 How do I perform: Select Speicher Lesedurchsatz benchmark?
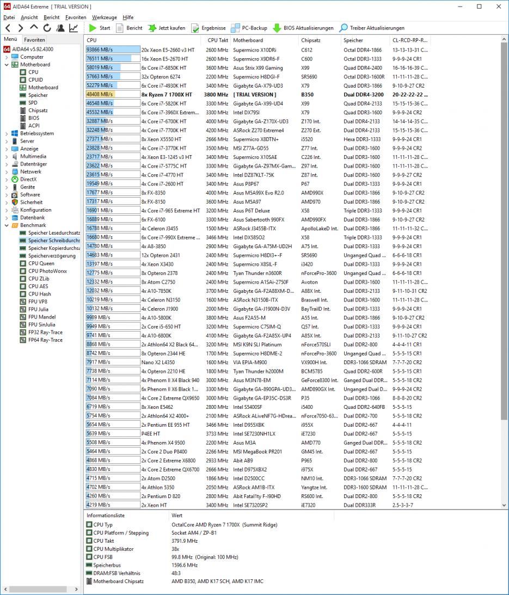[x=54, y=232]
